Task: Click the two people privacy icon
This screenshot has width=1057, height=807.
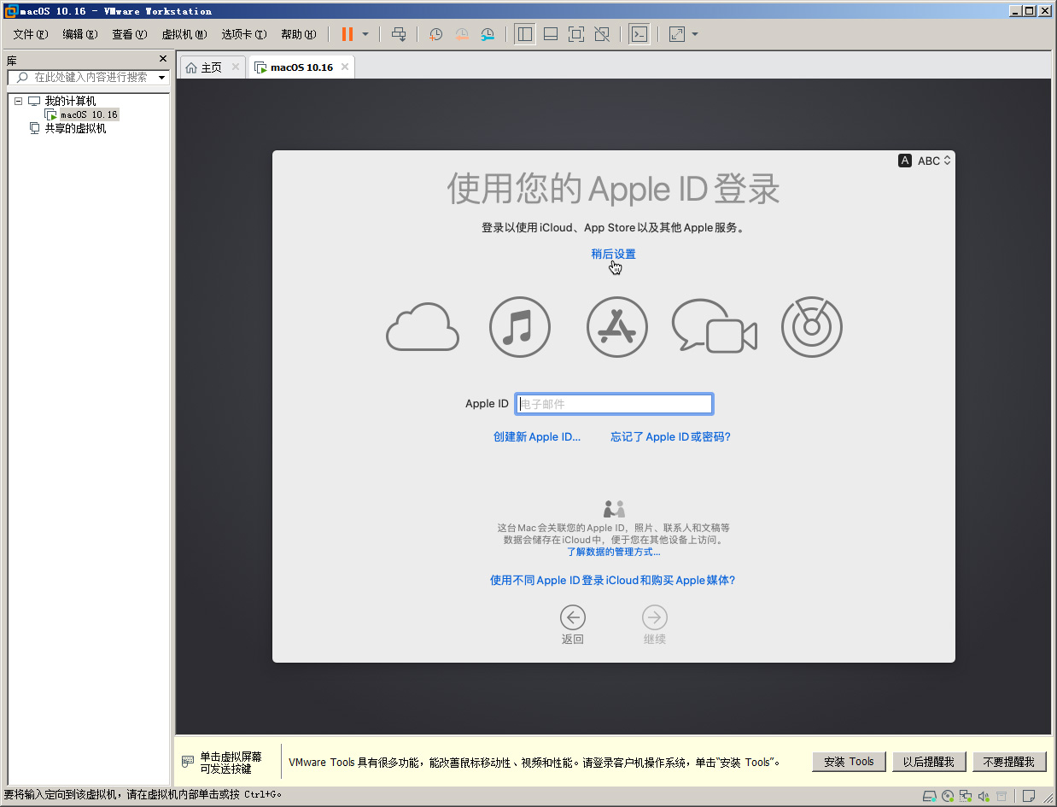Action: click(614, 509)
